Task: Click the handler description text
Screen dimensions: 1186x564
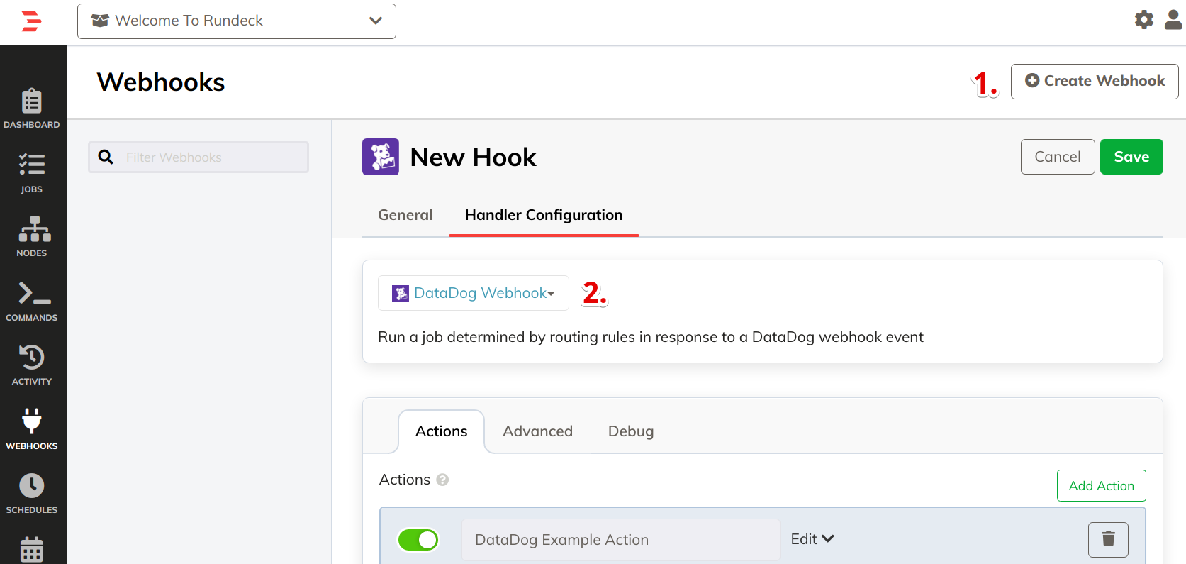Action: click(651, 337)
